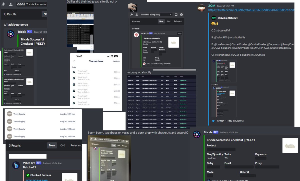Click Jump on the NANI?!?! message

pos(179,34)
